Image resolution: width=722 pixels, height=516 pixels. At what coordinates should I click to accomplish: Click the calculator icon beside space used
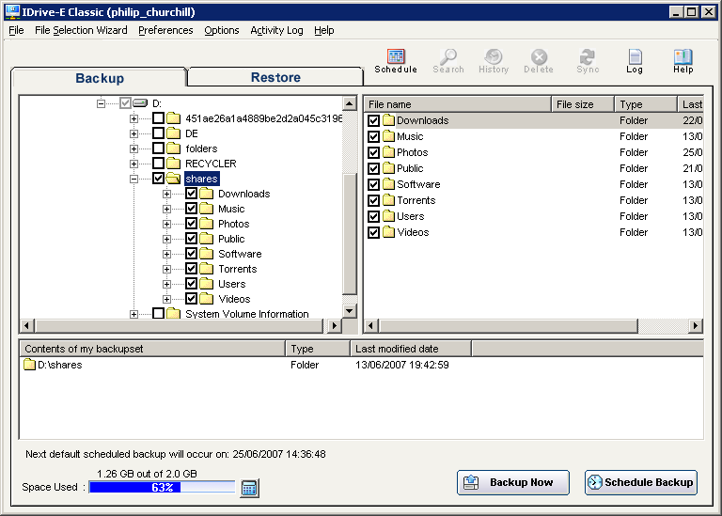click(x=249, y=488)
